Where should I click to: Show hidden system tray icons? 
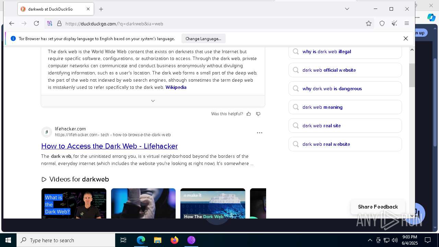pos(370,240)
